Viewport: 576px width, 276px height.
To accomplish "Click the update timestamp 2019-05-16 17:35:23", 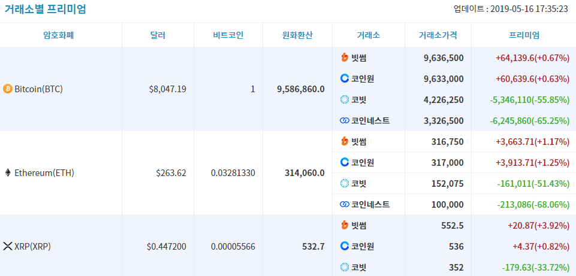I will [529, 9].
